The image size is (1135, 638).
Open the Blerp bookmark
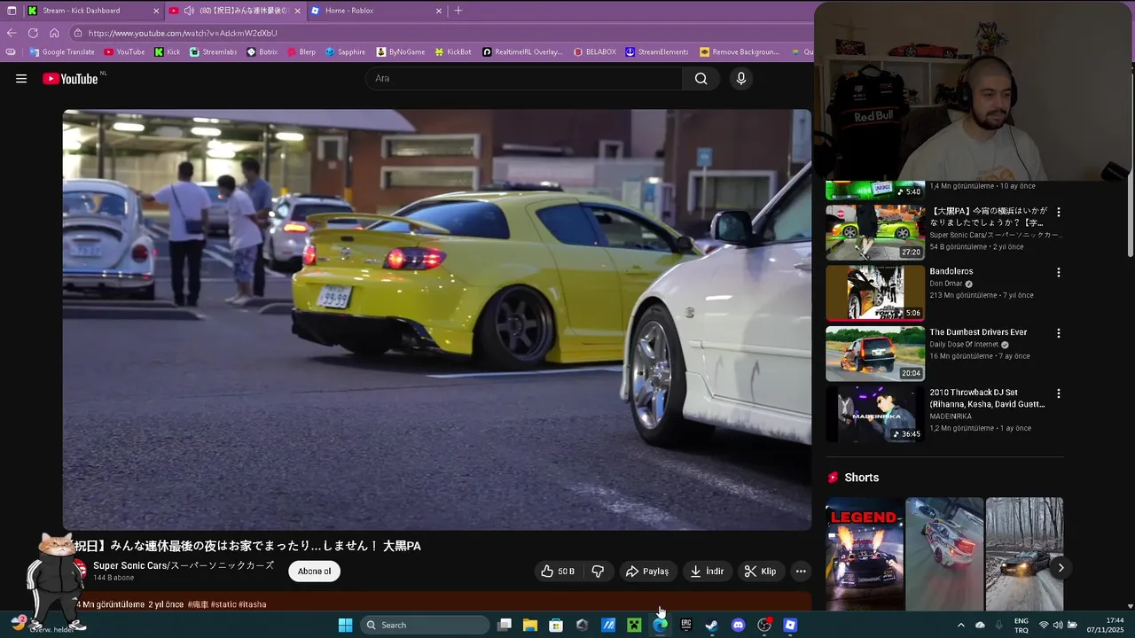[301, 51]
